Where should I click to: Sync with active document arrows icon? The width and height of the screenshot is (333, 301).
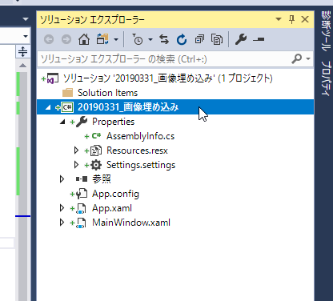coord(164,39)
